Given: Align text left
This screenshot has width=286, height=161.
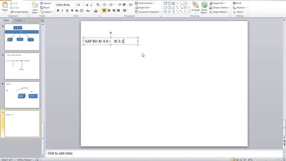Looking at the screenshot, I should (x=104, y=11).
